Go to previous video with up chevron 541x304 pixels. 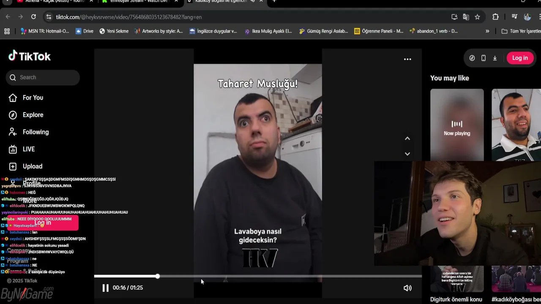(x=407, y=138)
